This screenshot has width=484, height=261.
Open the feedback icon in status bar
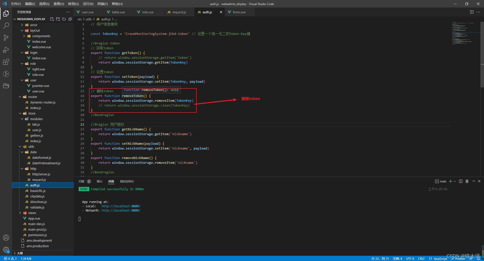click(x=471, y=258)
